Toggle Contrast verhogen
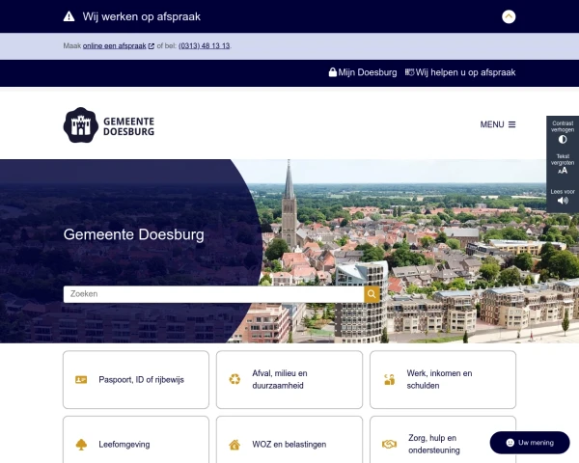 (563, 132)
